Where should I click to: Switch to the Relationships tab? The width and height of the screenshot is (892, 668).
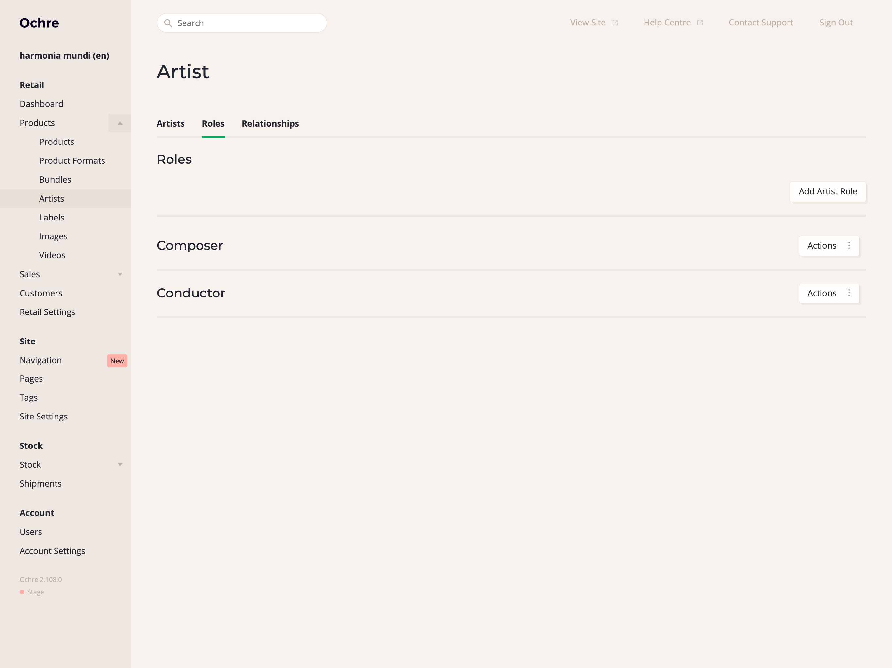(270, 123)
